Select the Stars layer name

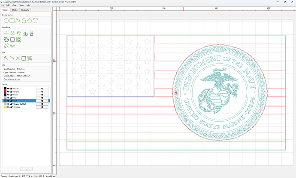pyautogui.click(x=15, y=98)
